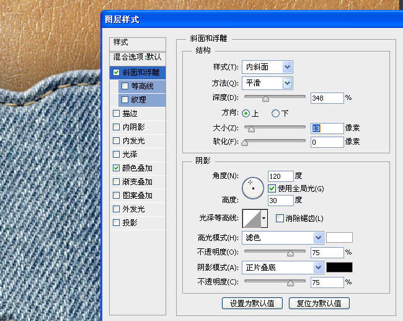This screenshot has height=321, width=403.
Task: Enable 光泽 checkbox
Action: point(116,154)
